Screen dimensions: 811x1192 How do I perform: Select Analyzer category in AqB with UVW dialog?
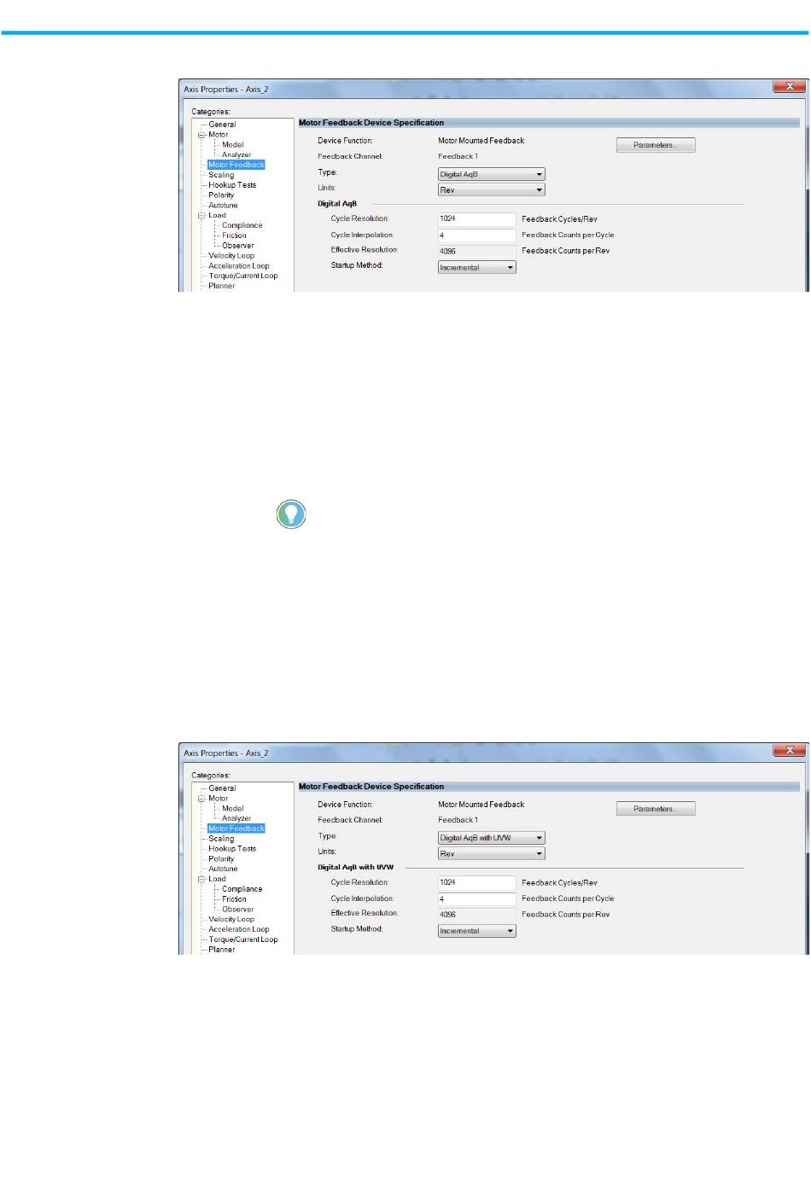pos(236,818)
